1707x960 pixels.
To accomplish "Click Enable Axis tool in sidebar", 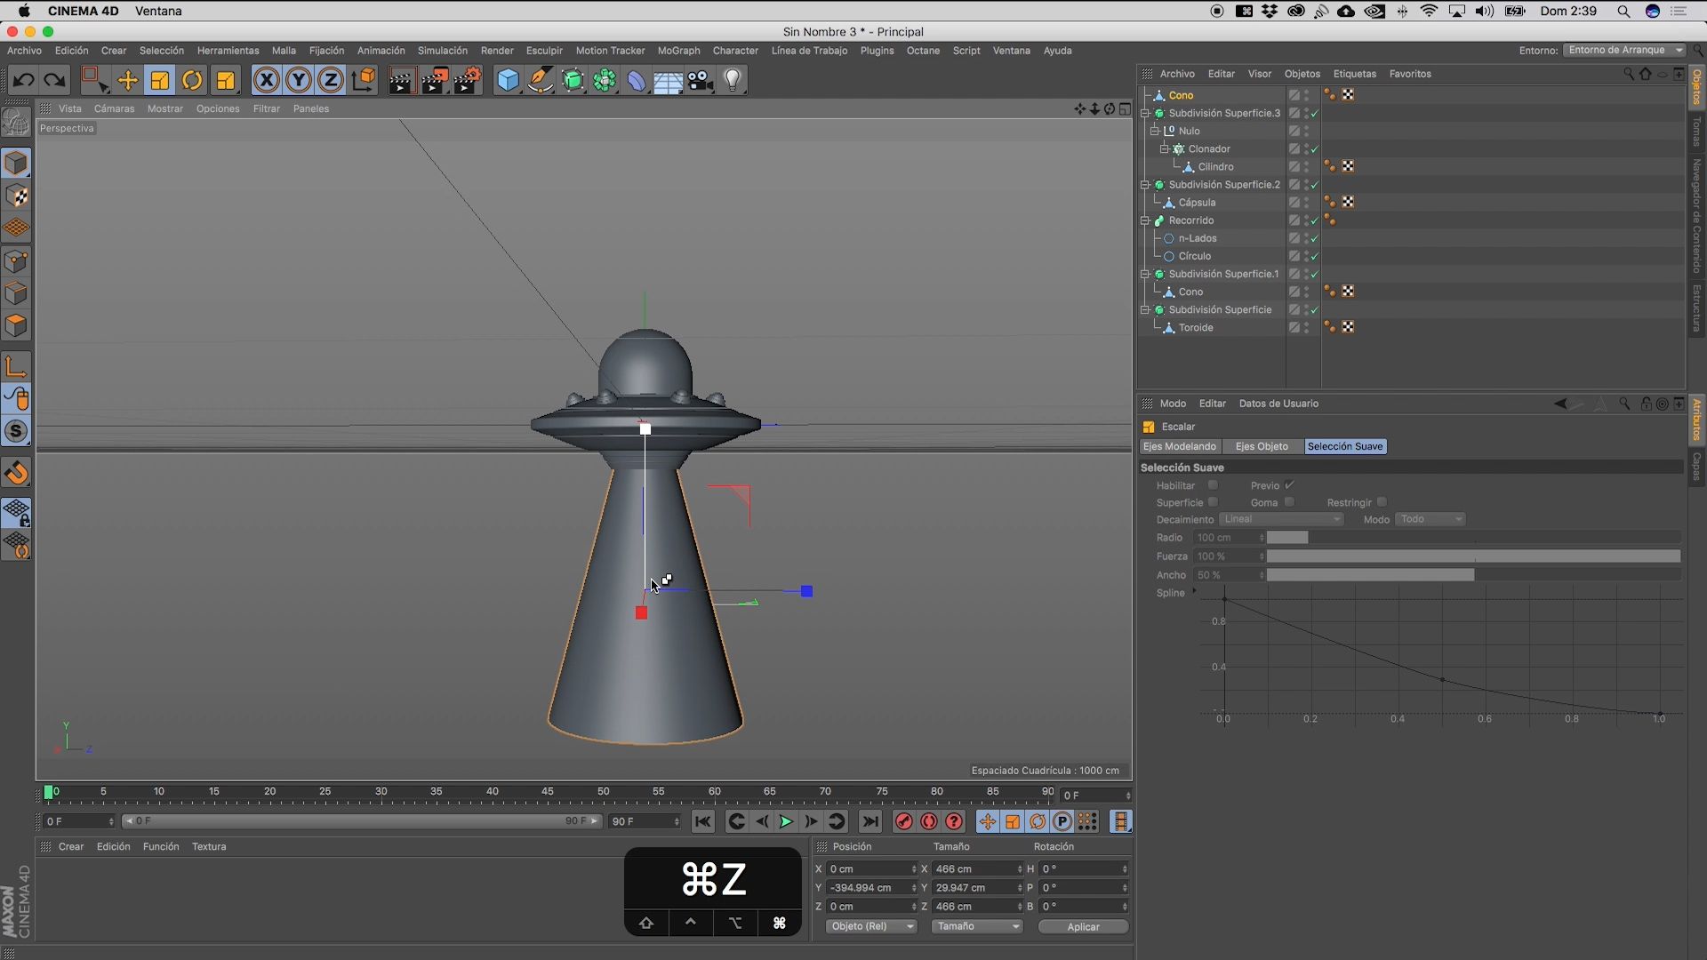I will 16,366.
